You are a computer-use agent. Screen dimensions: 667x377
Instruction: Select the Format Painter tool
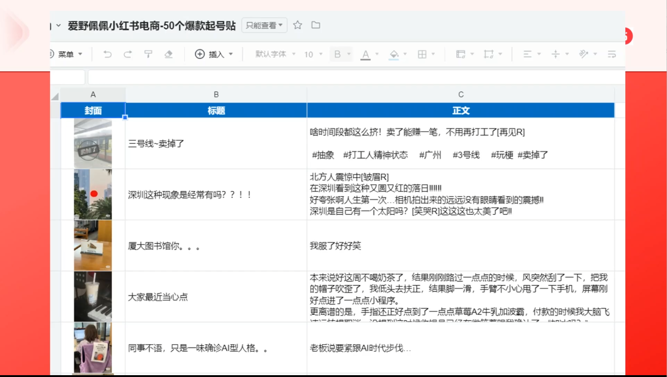(148, 54)
